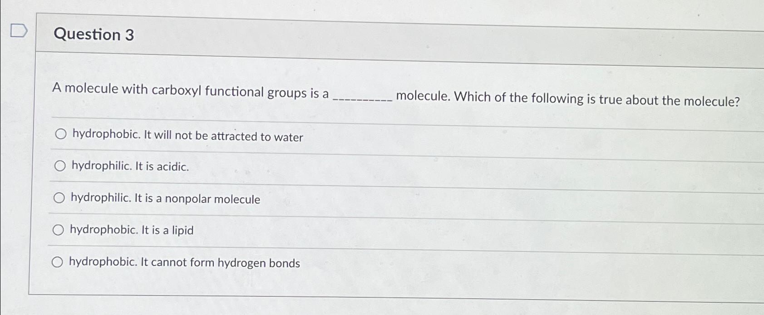Choose the answer about hydrogen bonds
Viewport: 764px width, 315px height.
(184, 263)
